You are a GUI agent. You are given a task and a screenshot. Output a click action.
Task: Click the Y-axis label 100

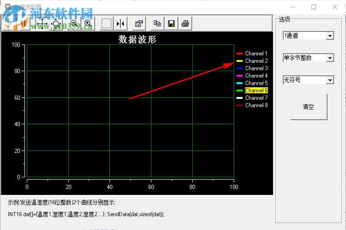pos(16,45)
